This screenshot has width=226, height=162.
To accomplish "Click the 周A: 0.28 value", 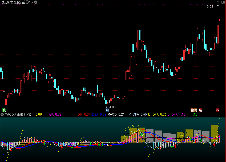I will [55, 114].
